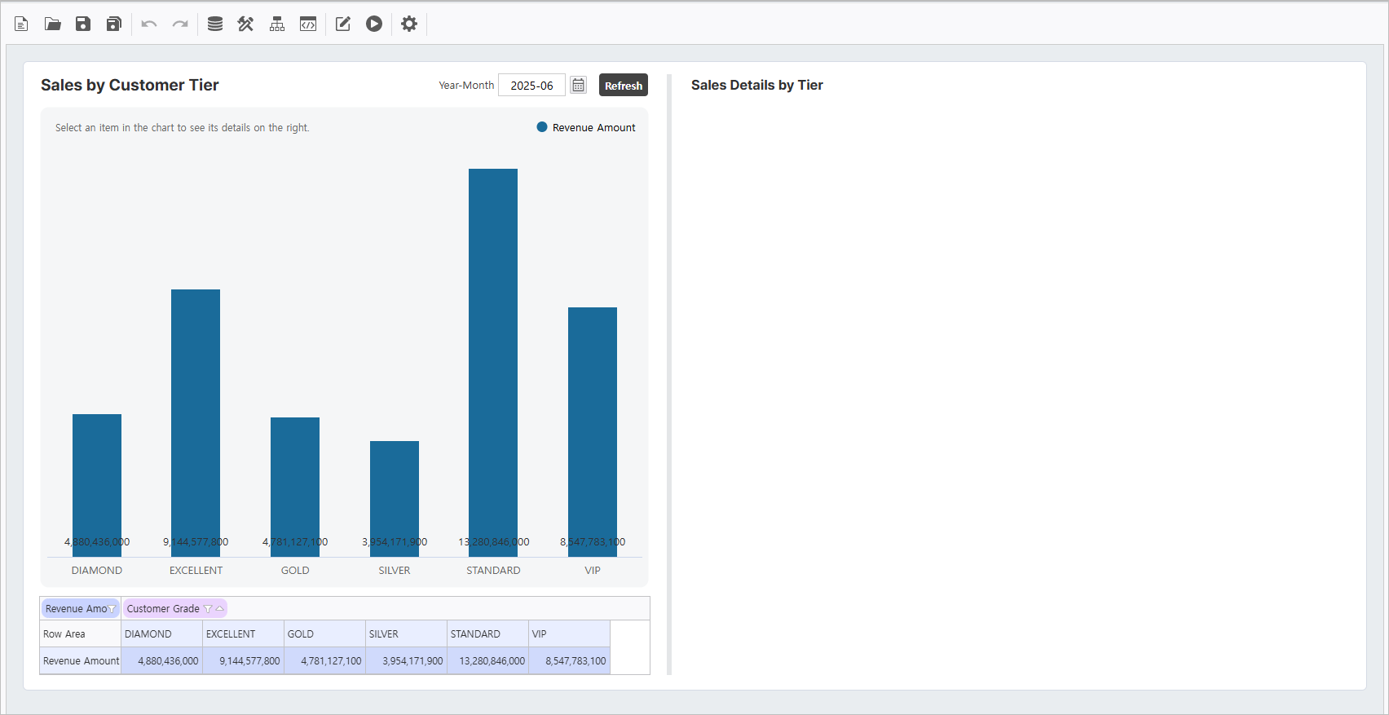Image resolution: width=1389 pixels, height=715 pixels.
Task: Open the hammer and wrench tools icon
Action: tap(245, 24)
